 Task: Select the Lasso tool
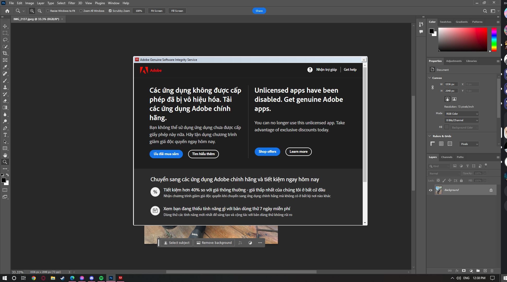(x=5, y=40)
